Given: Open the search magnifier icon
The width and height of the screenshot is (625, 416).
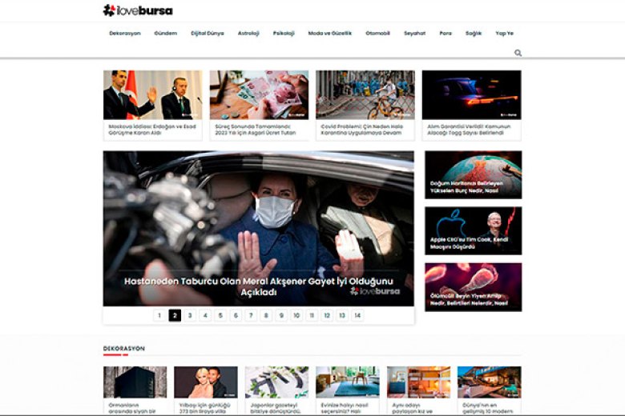Looking at the screenshot, I should tap(518, 53).
